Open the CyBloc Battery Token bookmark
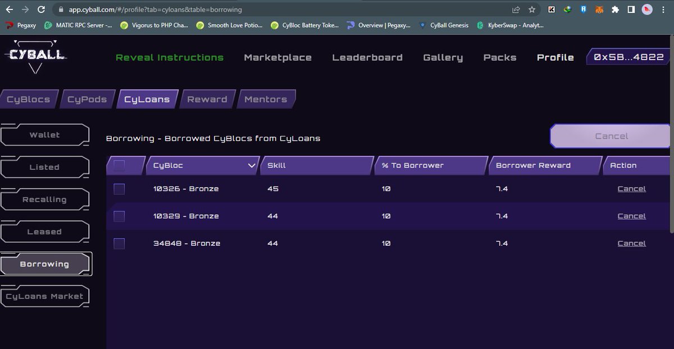Image resolution: width=674 pixels, height=349 pixels. point(305,25)
